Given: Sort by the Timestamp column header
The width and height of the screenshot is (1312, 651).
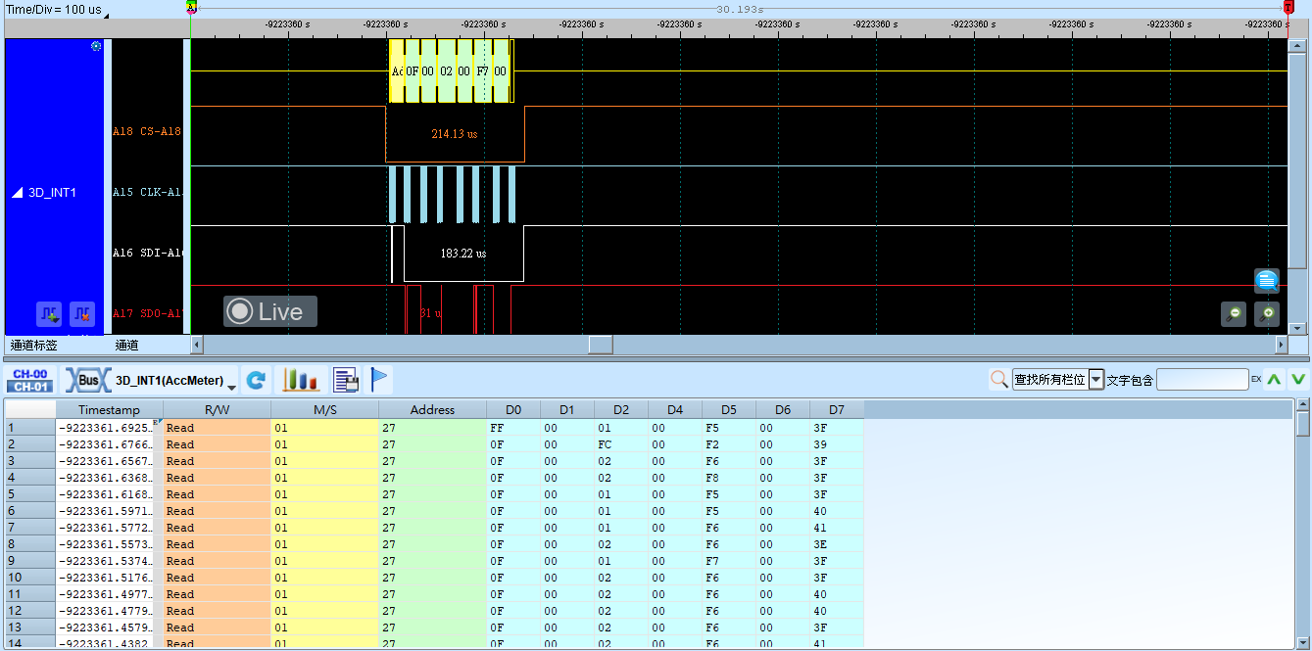Looking at the screenshot, I should [109, 409].
